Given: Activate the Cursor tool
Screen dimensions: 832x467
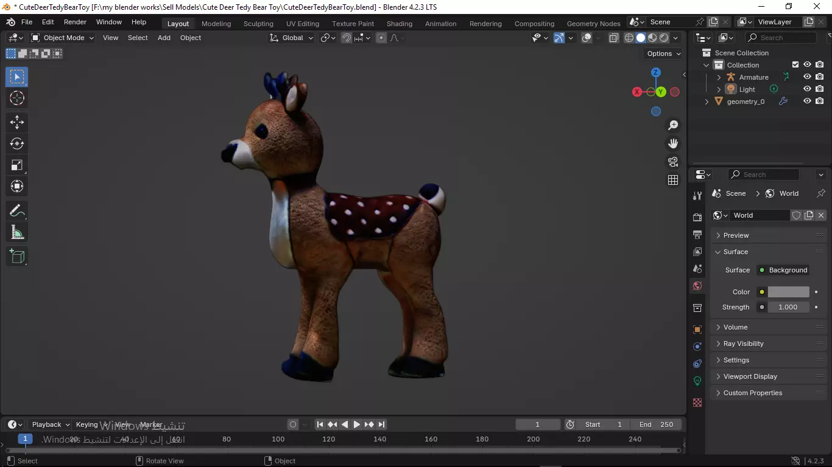Looking at the screenshot, I should pyautogui.click(x=17, y=98).
